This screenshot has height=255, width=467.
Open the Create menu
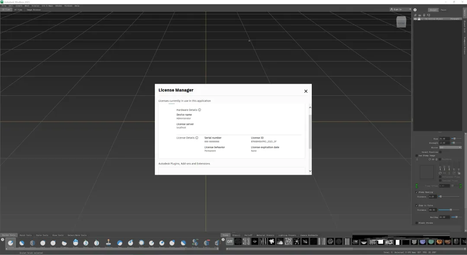coord(19,6)
